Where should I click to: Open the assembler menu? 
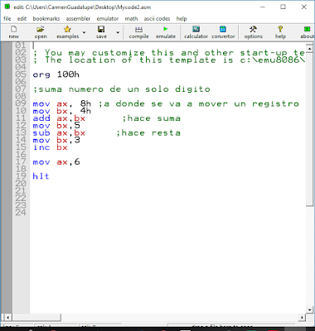[78, 19]
